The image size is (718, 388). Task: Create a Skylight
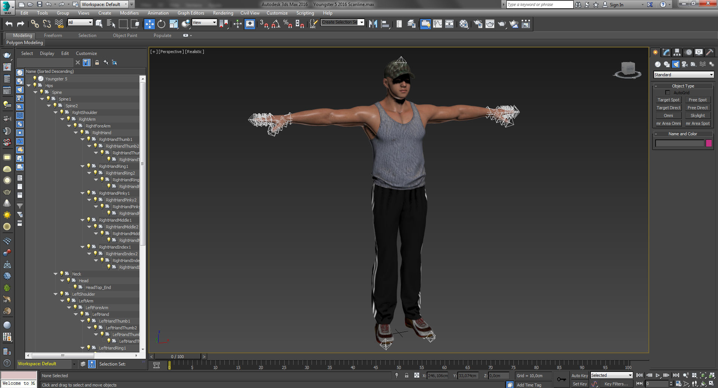coord(697,116)
